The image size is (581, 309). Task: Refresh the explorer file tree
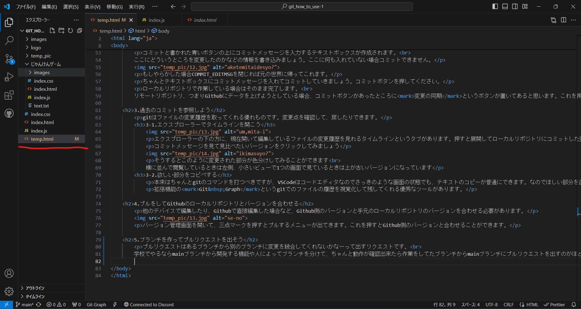pos(70,31)
